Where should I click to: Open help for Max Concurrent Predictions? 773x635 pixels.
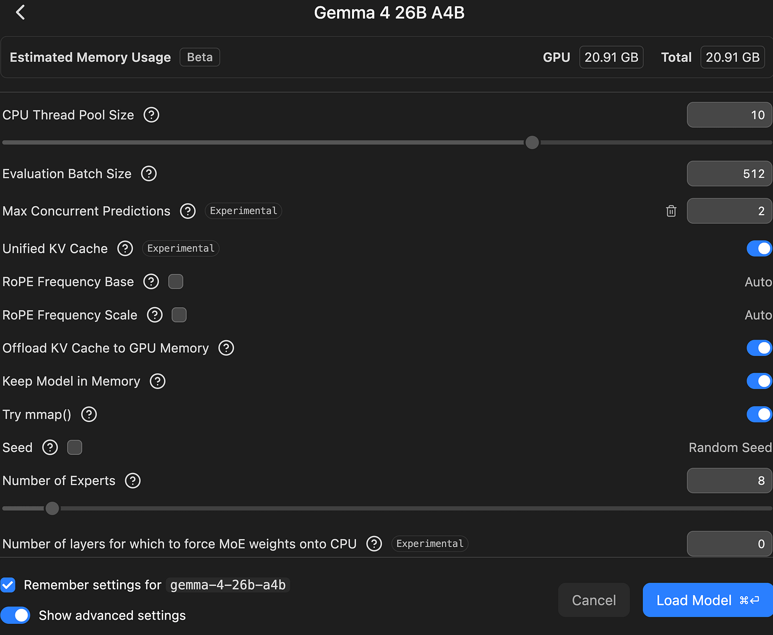pos(187,211)
